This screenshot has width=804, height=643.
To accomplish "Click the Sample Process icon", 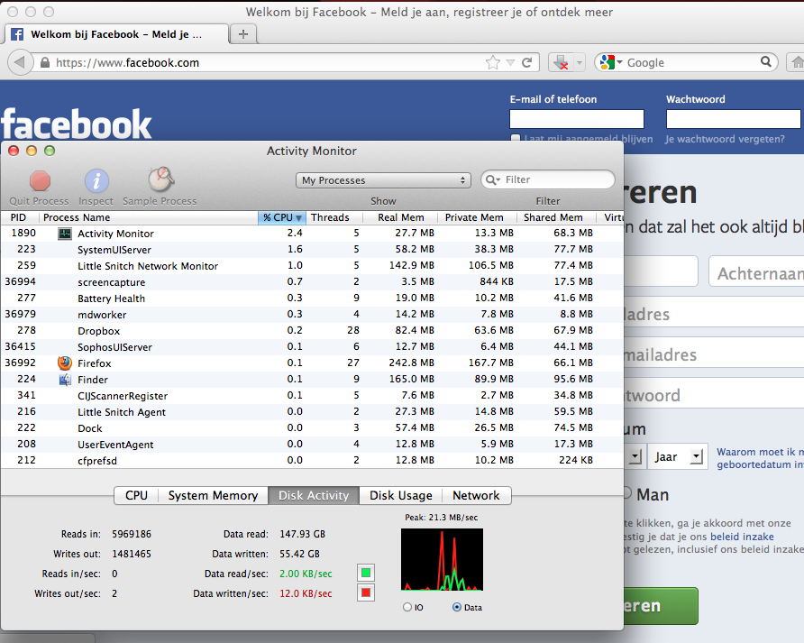I will click(x=161, y=179).
